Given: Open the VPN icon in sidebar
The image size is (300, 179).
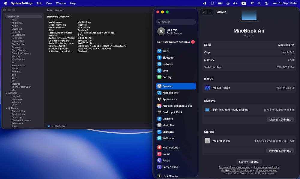Looking at the screenshot, I should (x=159, y=71).
